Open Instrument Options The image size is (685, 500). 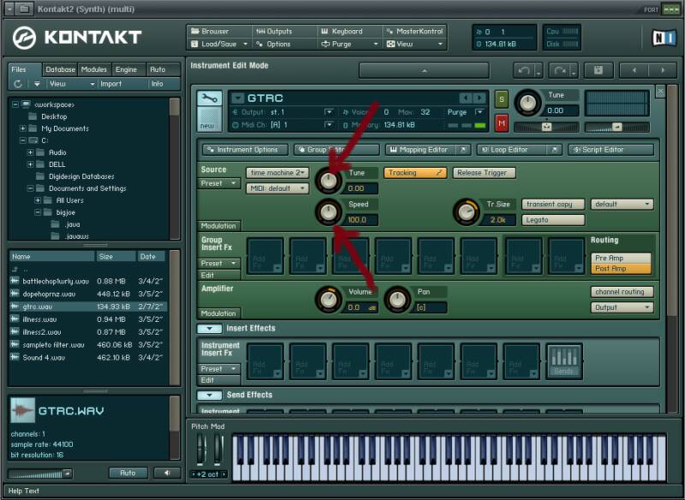pyautogui.click(x=245, y=150)
